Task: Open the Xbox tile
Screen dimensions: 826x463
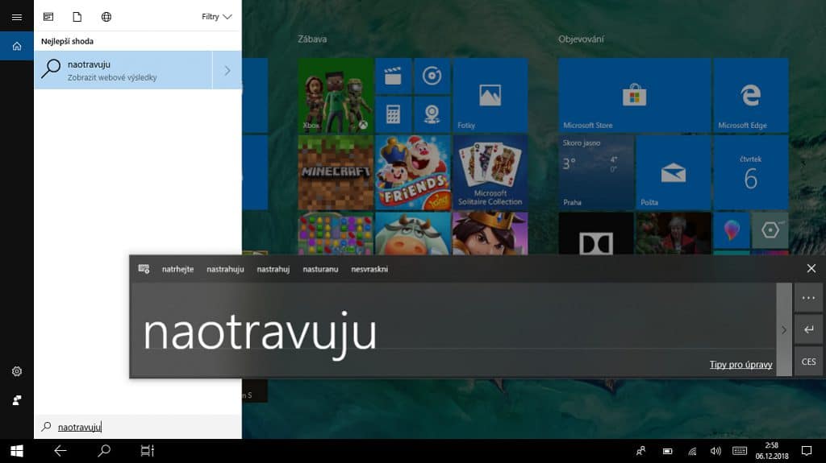Action: [336, 95]
